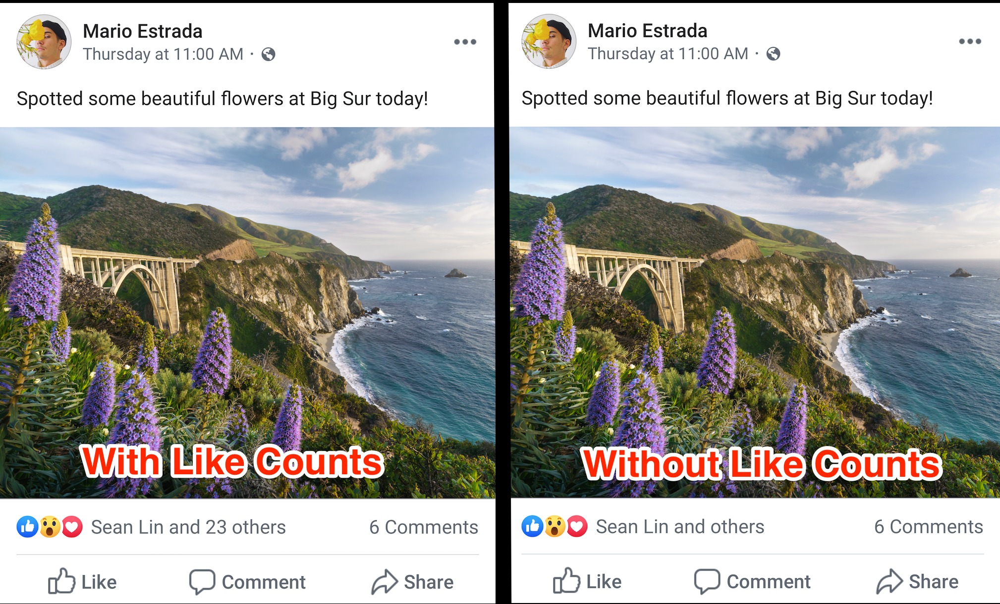
Task: Click the Big Sur coastline photo
Action: pos(248,297)
